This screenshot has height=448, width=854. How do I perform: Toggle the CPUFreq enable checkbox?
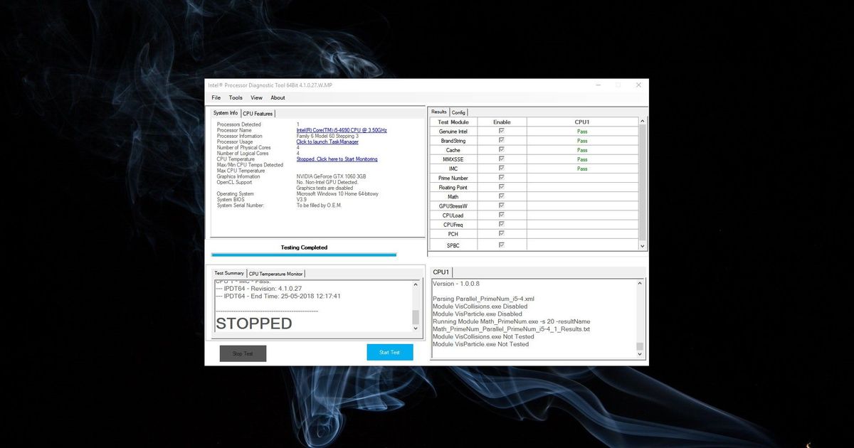click(502, 224)
